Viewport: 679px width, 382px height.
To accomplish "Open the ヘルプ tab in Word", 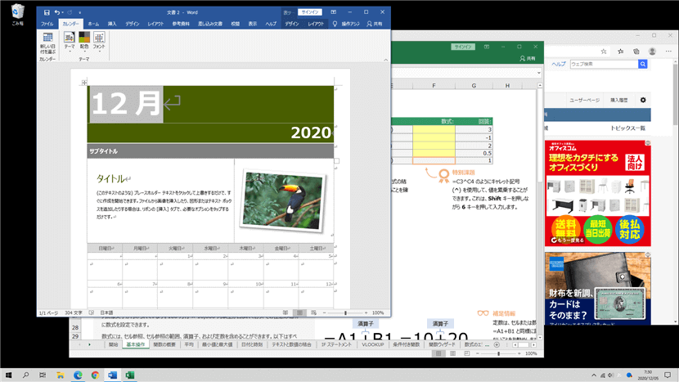I will pos(271,24).
